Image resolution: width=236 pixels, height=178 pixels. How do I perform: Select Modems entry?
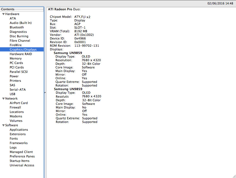tap(16, 116)
